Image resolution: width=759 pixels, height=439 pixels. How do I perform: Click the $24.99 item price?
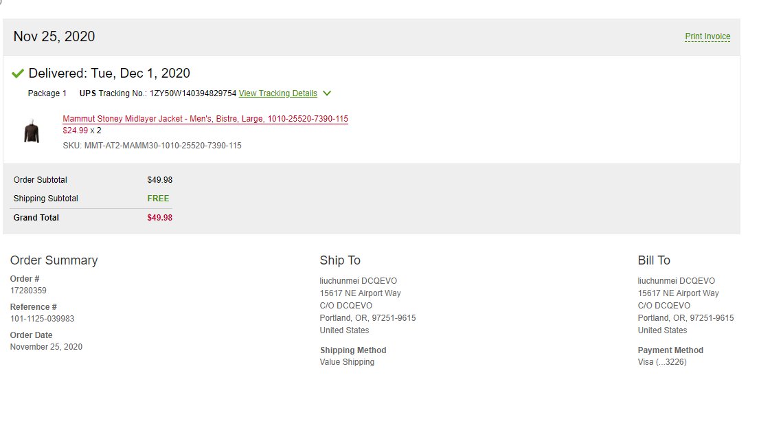(75, 131)
